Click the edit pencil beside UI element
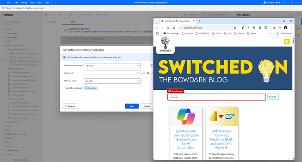 tap(143, 73)
